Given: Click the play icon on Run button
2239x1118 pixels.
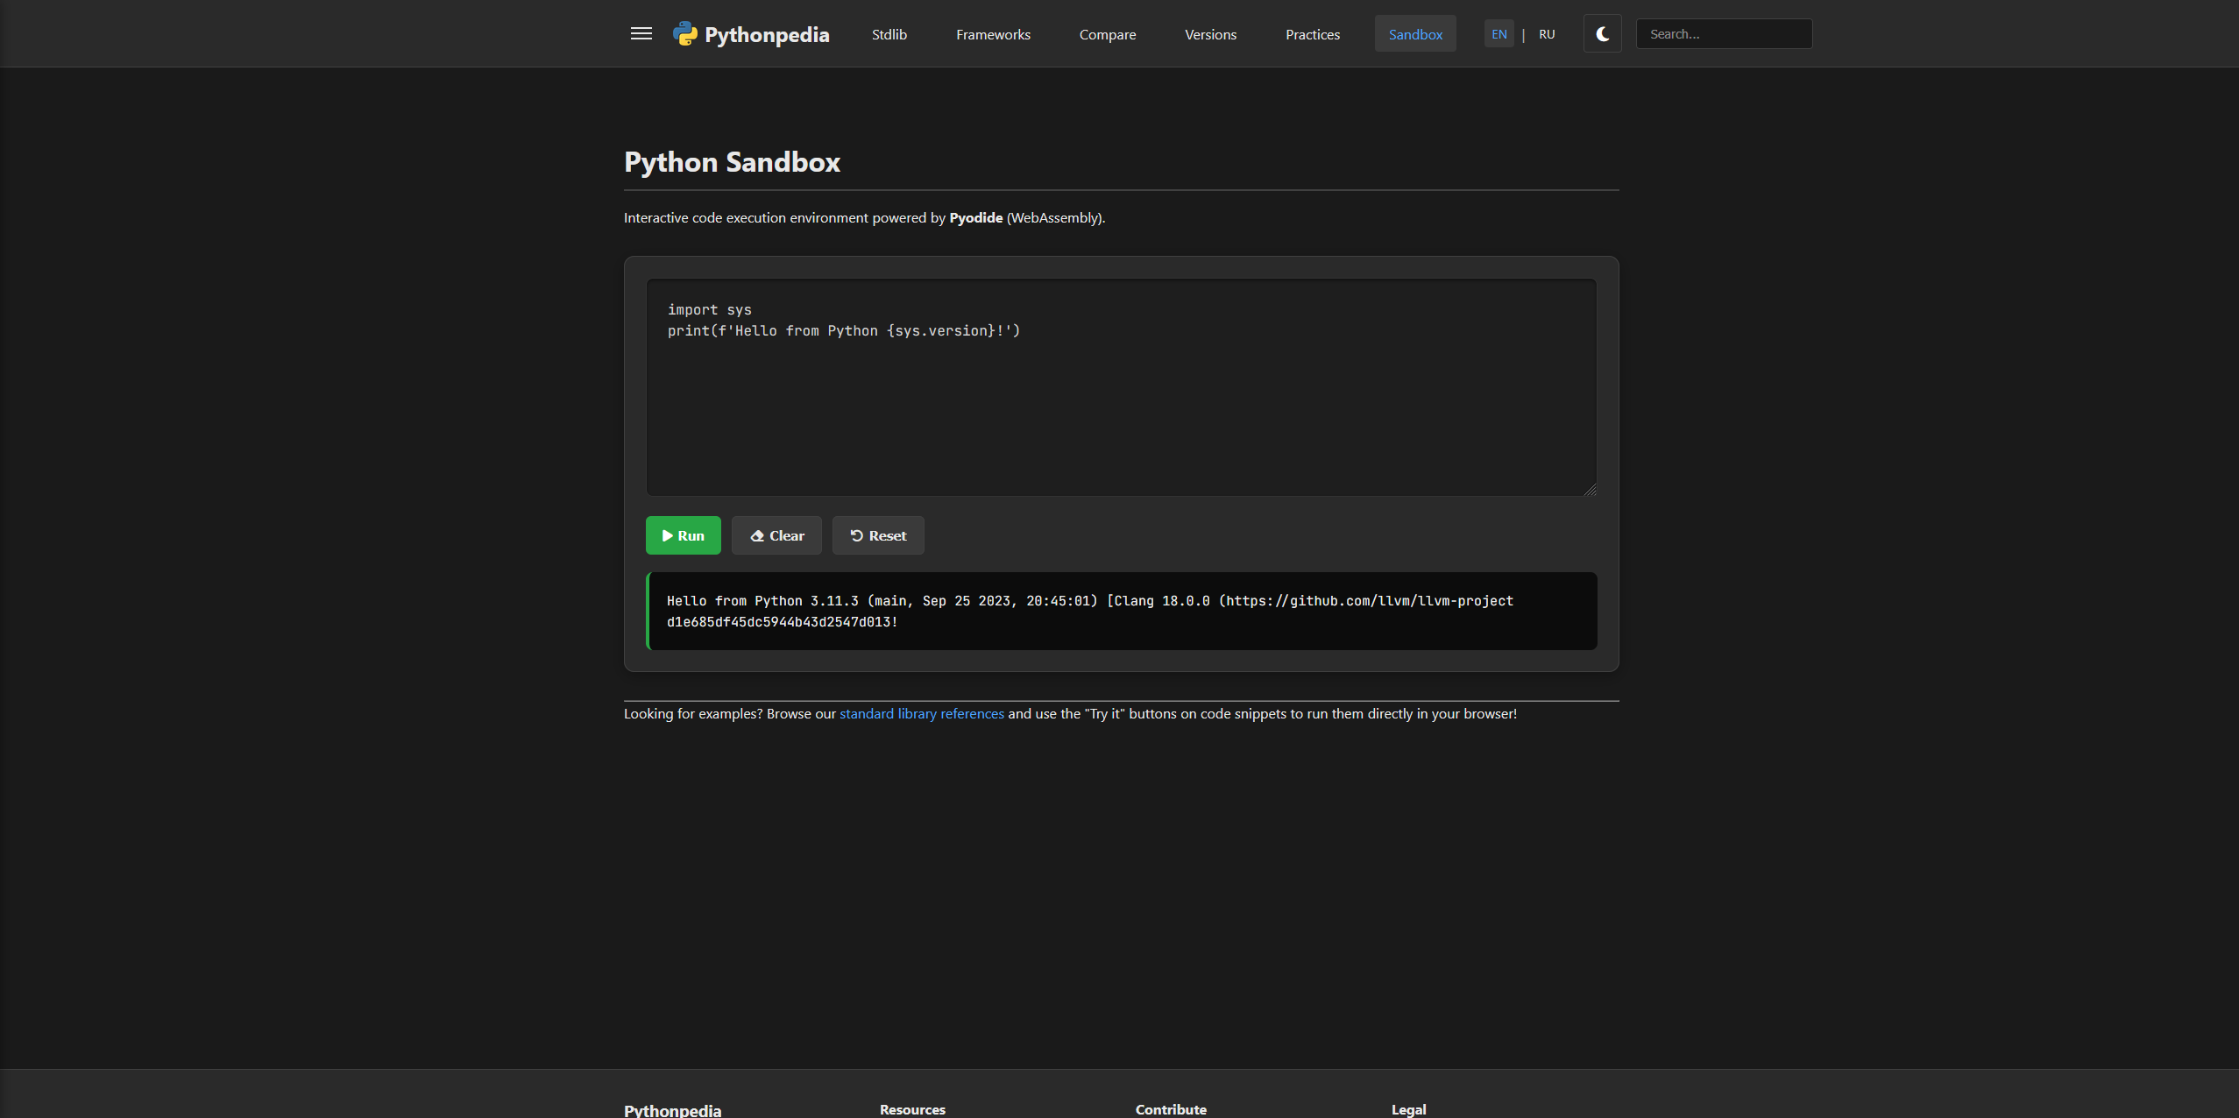Looking at the screenshot, I should pyautogui.click(x=670, y=535).
